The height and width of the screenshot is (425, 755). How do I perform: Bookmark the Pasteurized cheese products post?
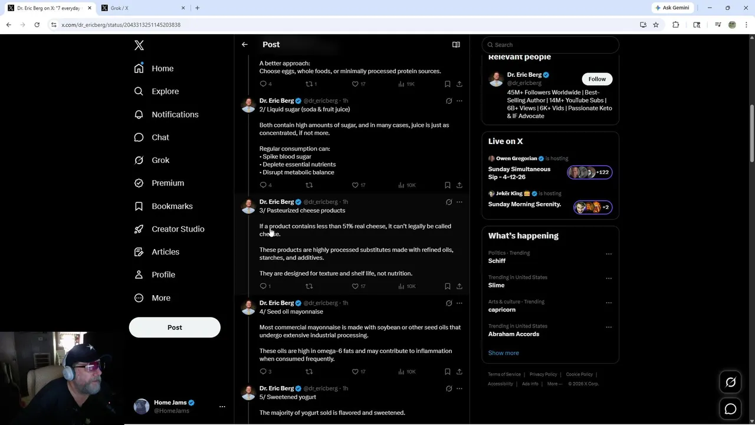pos(448,286)
